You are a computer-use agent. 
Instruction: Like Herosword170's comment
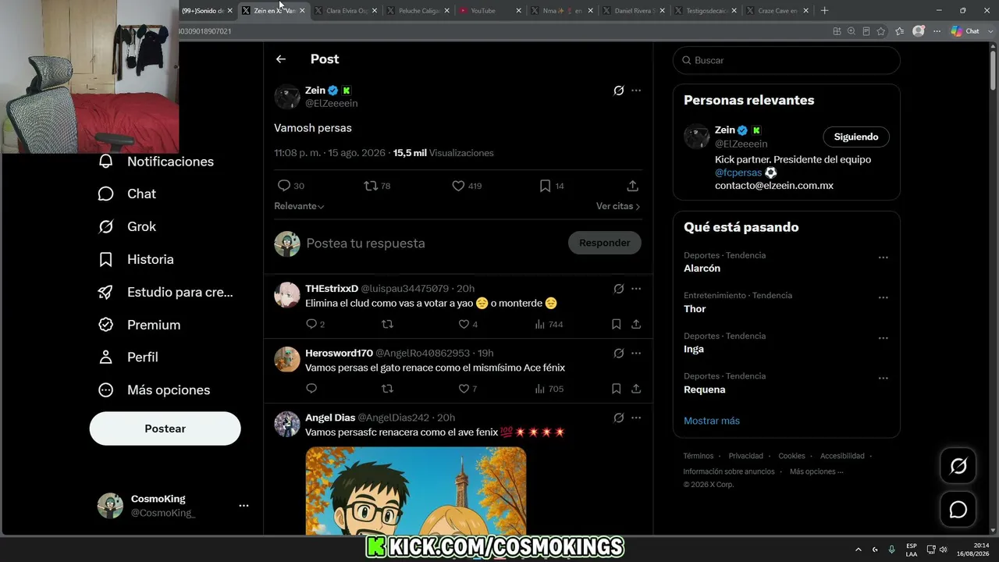(464, 389)
